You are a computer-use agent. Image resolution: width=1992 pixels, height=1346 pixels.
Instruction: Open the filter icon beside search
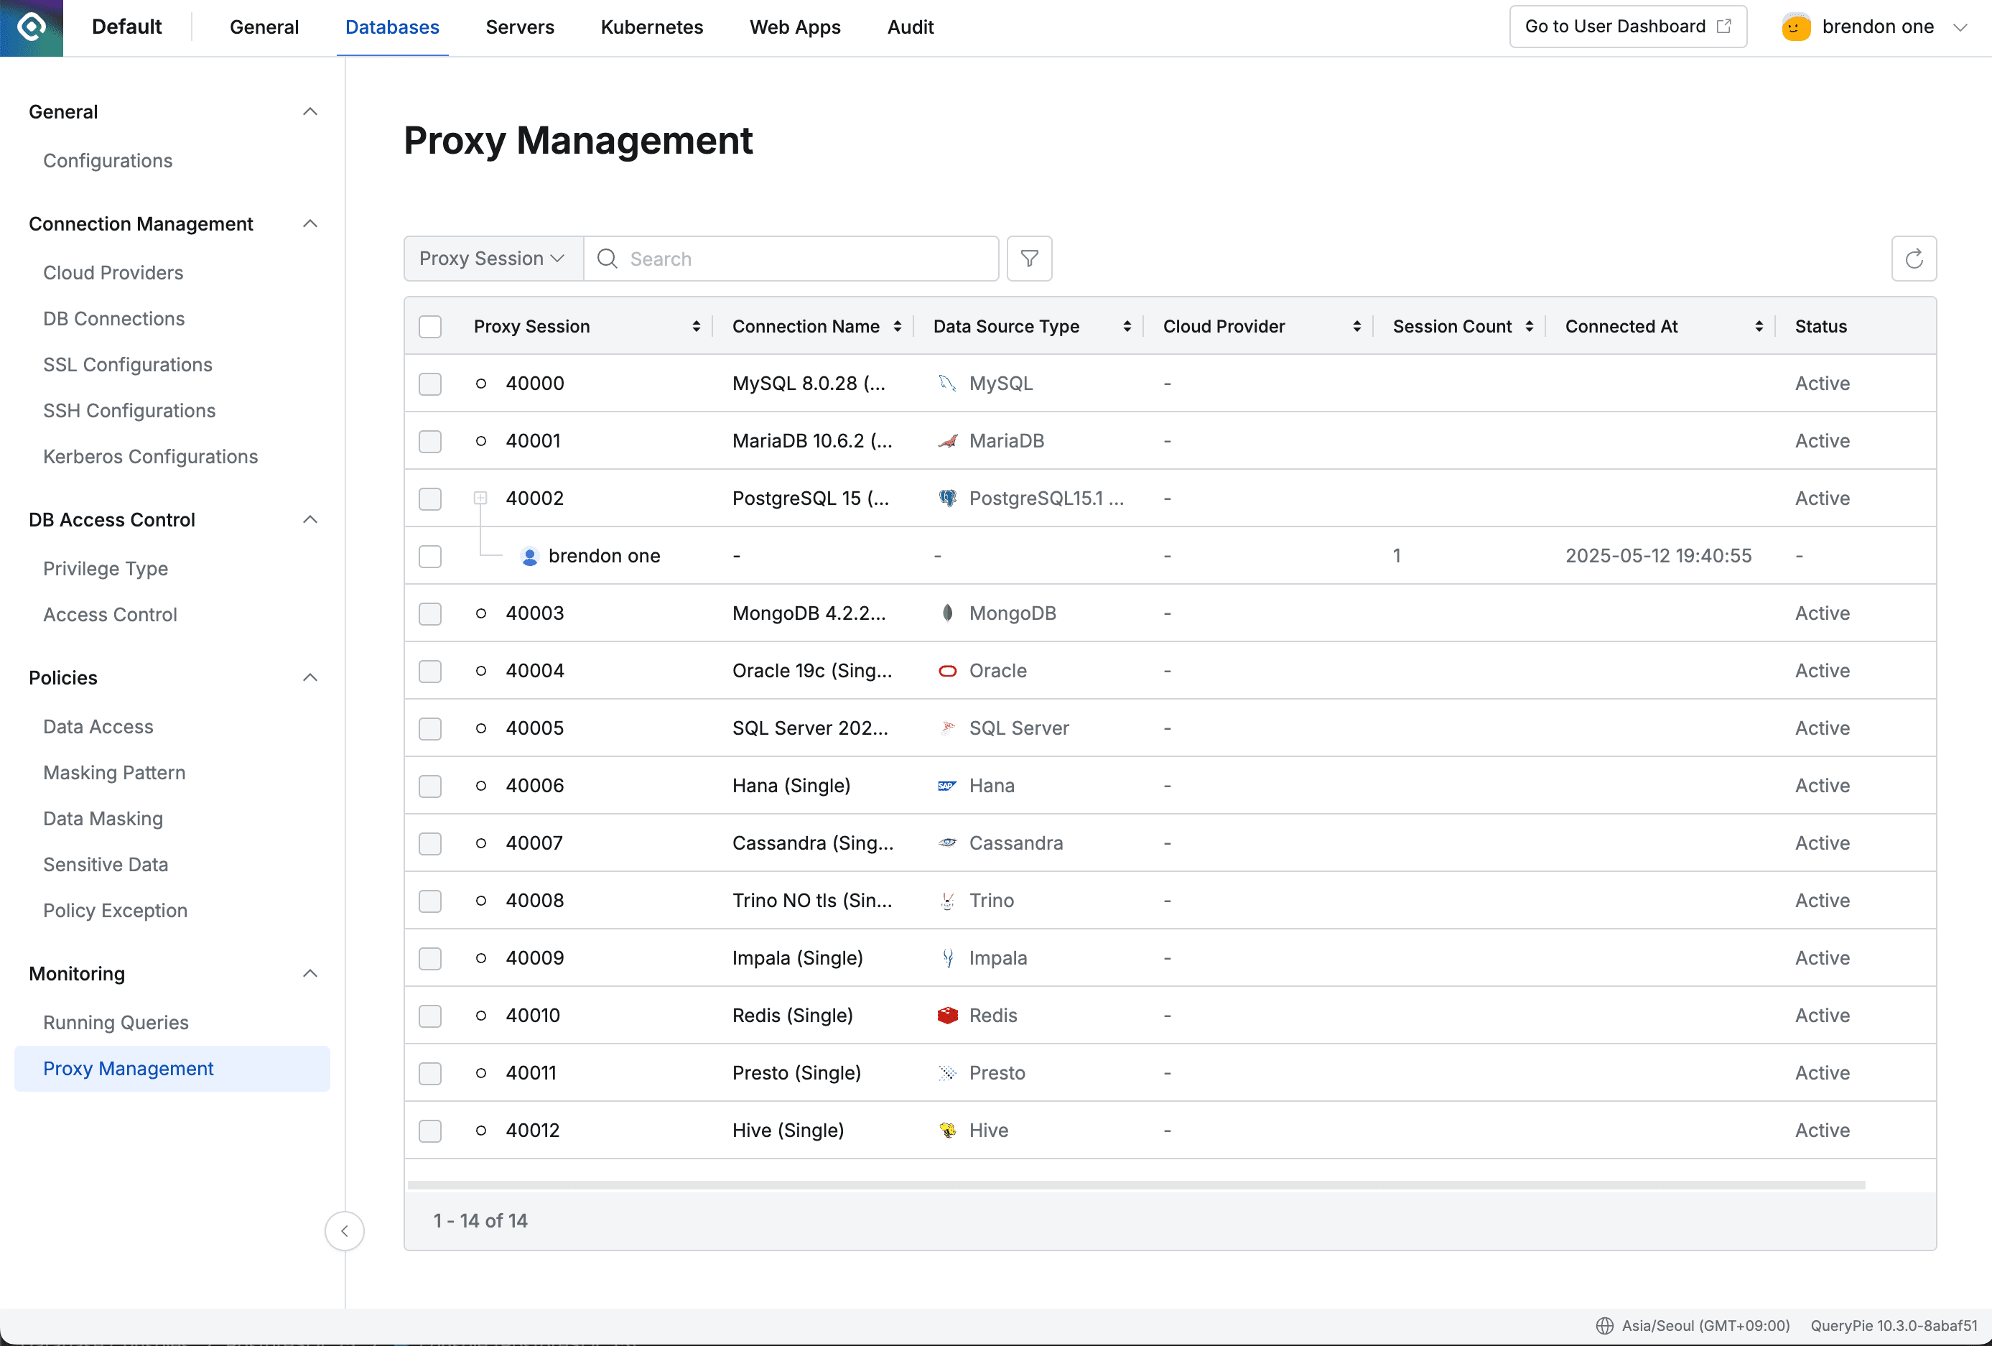coord(1028,258)
